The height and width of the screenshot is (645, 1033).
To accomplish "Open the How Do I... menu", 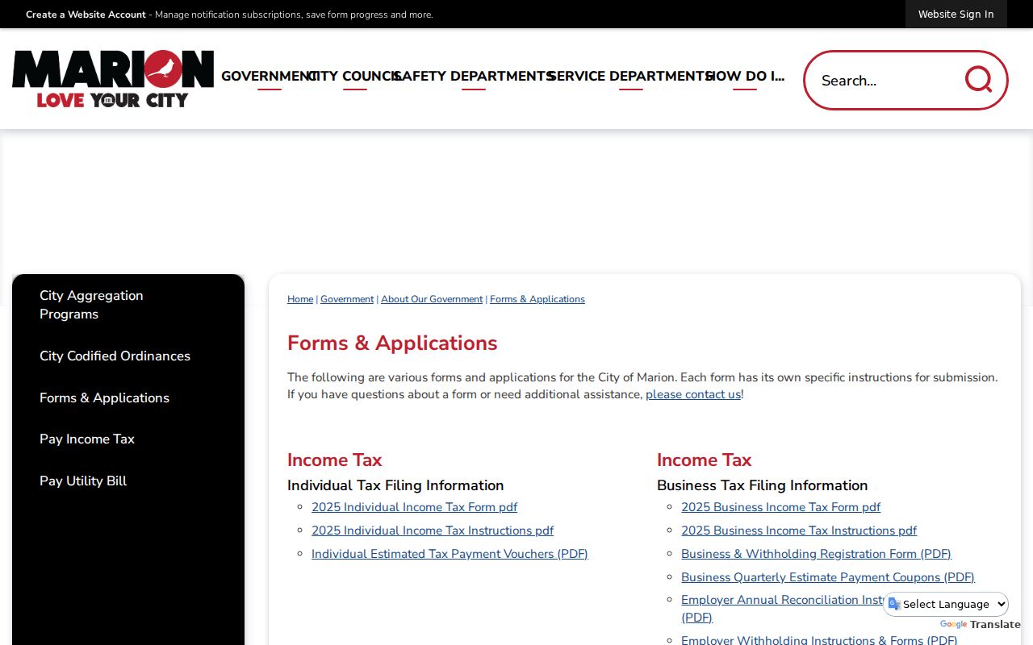I will 745,76.
